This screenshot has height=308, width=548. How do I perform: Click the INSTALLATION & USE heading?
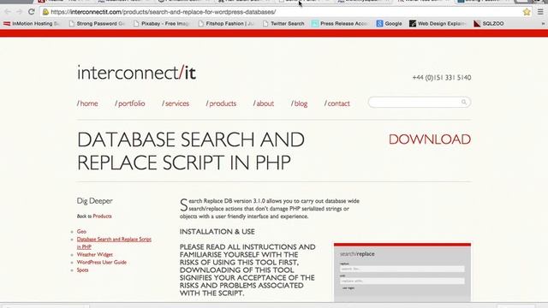[217, 232]
